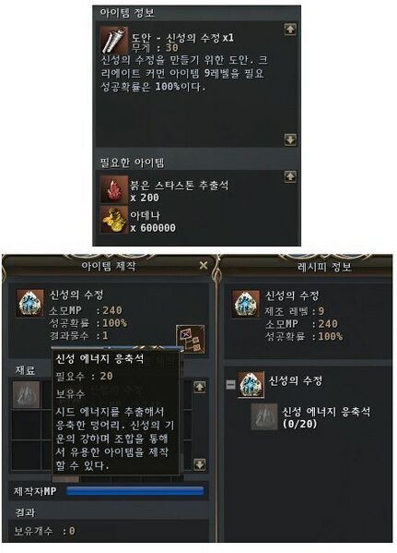Click the up arrow in 필요한 아이템 list
Image resolution: width=397 pixels, height=553 pixels.
(290, 176)
